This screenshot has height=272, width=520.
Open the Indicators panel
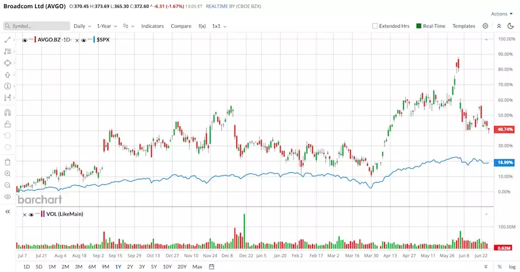tap(153, 26)
